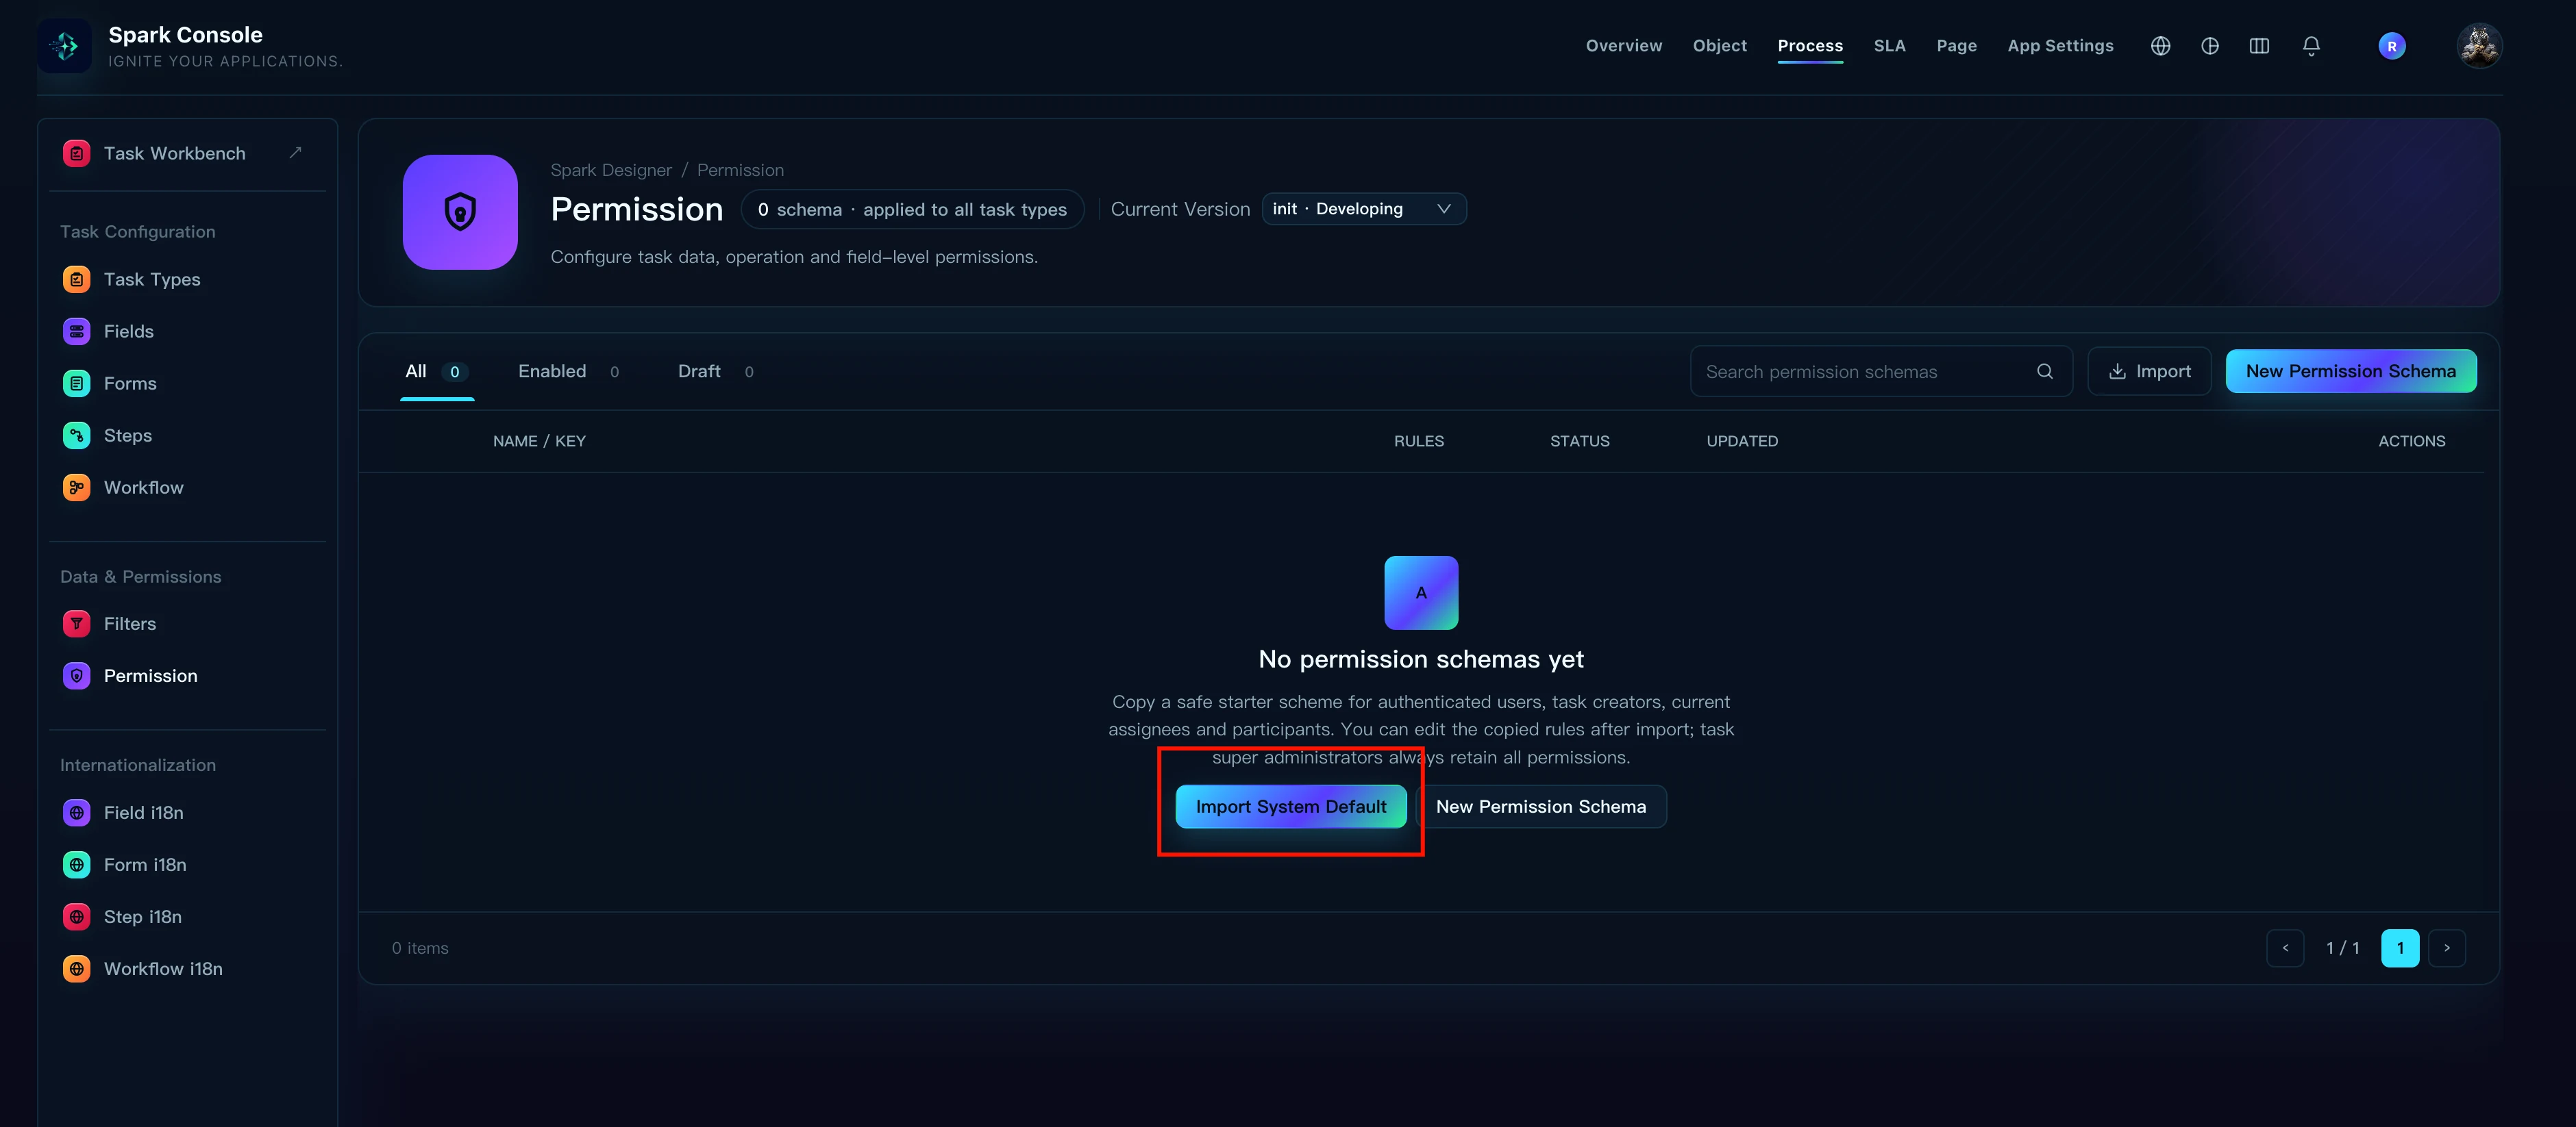
Task: Click Spark Designer breadcrumb link
Action: (x=611, y=170)
